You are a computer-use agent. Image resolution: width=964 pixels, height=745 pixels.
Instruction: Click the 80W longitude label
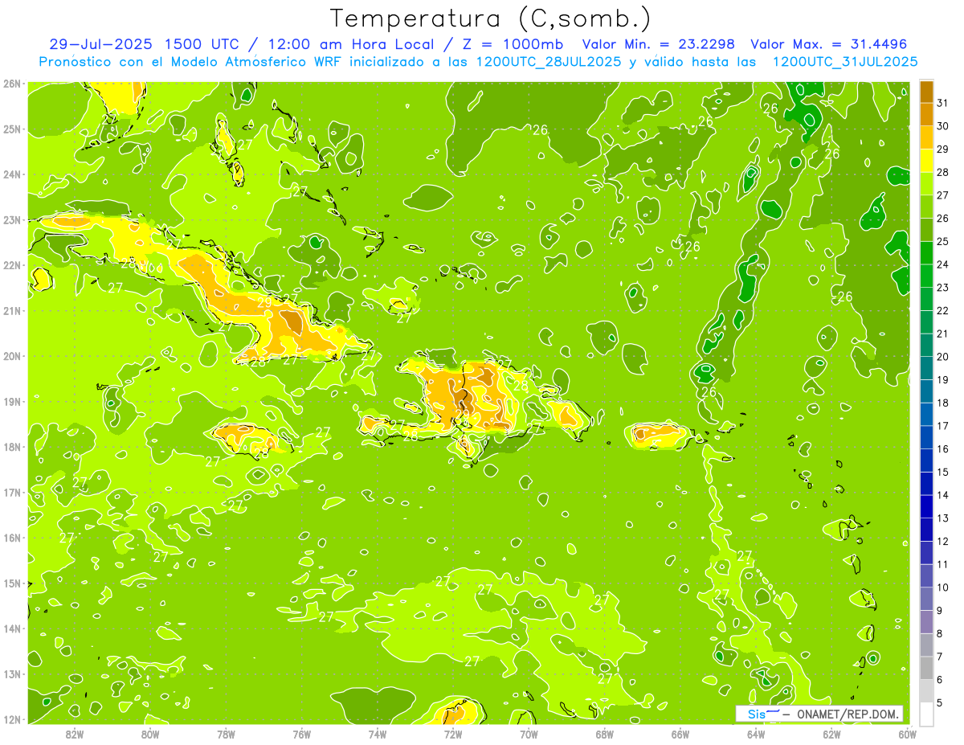pyautogui.click(x=150, y=734)
